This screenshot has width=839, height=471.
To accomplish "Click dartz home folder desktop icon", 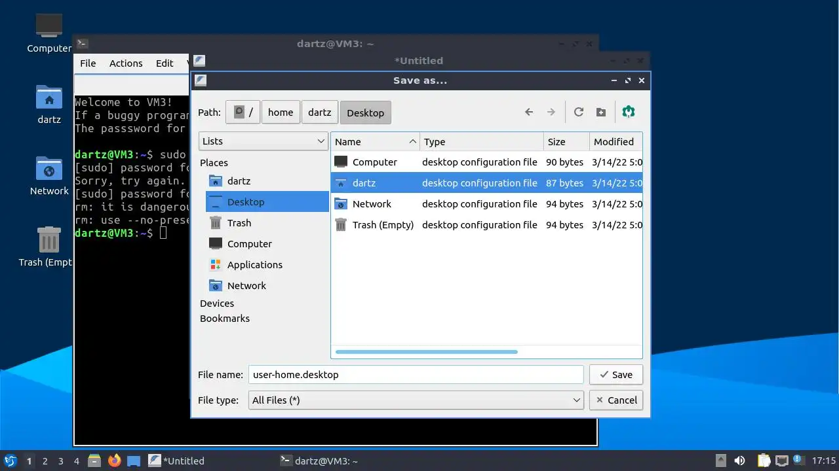I will (49, 104).
